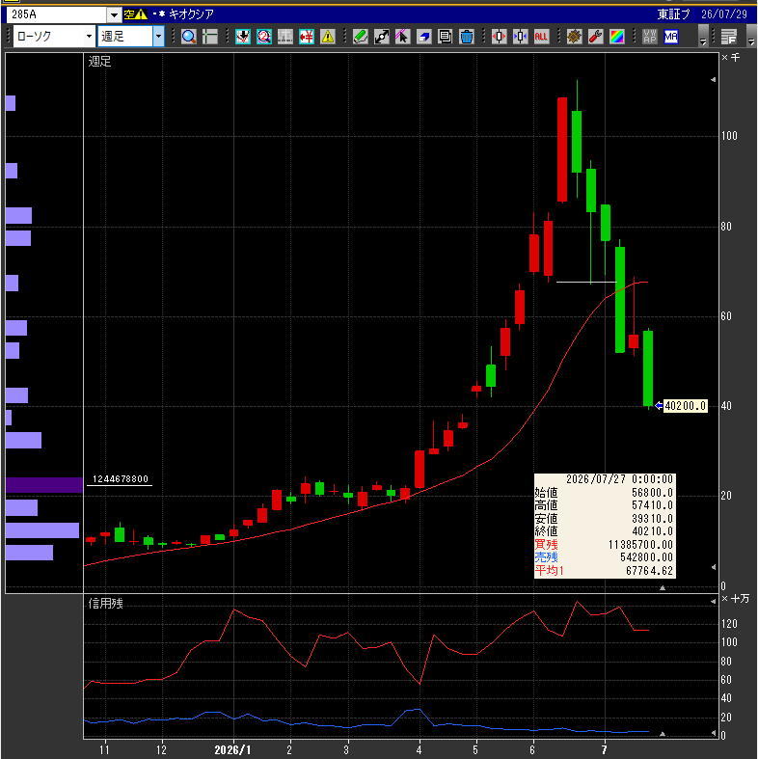Click the 2026/1 date axis label
The image size is (758, 759).
(232, 750)
